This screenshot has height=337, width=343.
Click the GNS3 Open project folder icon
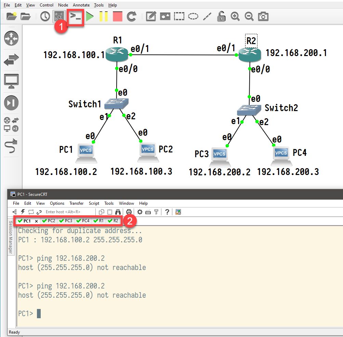(x=26, y=16)
